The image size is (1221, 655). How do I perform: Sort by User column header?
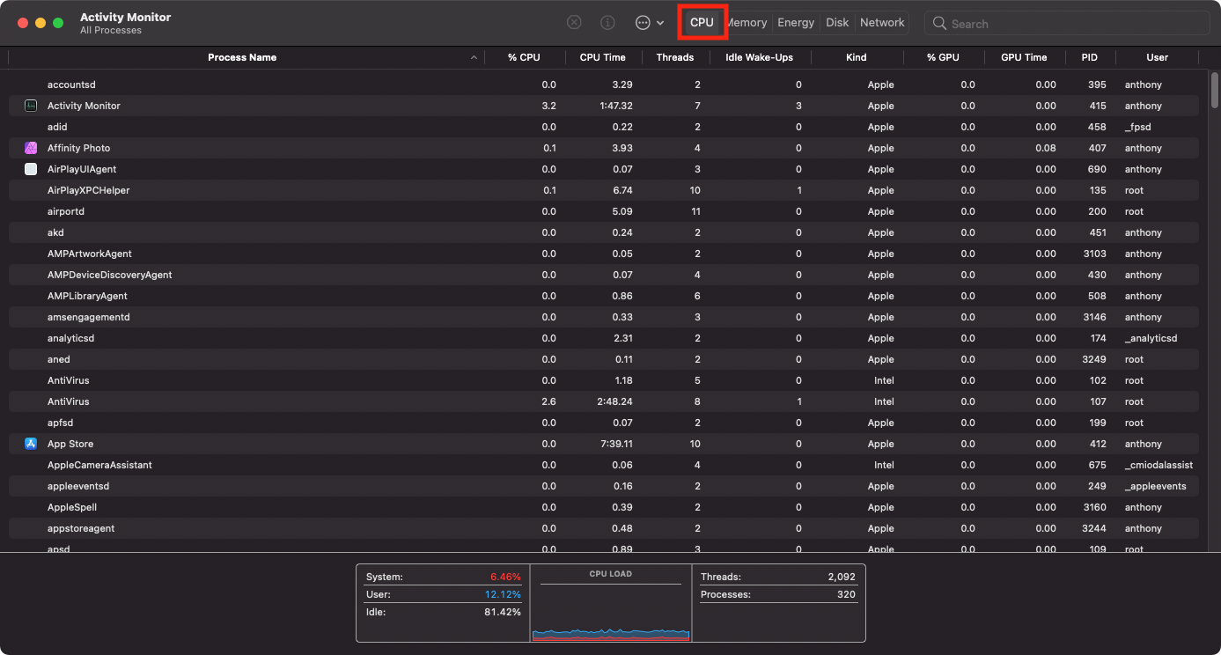[1157, 57]
